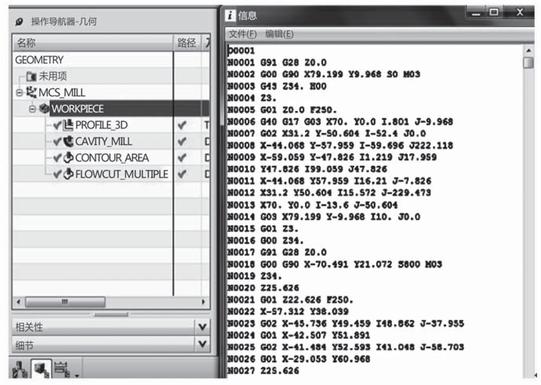Click the CONTOUR_AREA operation icon
541x385 pixels.
click(68, 158)
